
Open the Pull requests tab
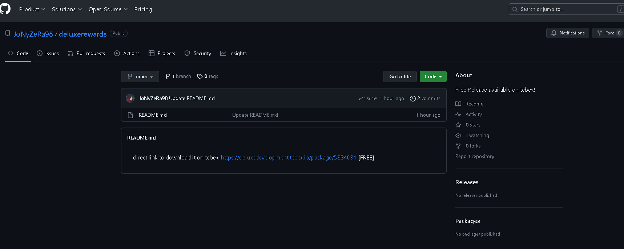tap(86, 54)
